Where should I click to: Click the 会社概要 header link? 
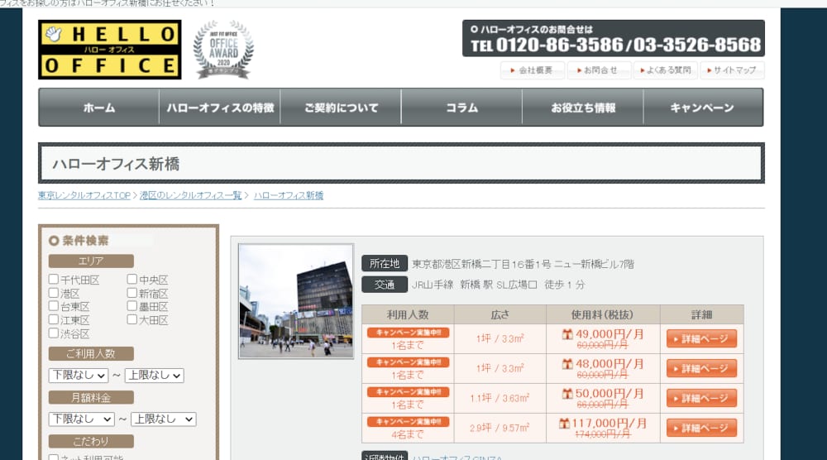coord(532,70)
